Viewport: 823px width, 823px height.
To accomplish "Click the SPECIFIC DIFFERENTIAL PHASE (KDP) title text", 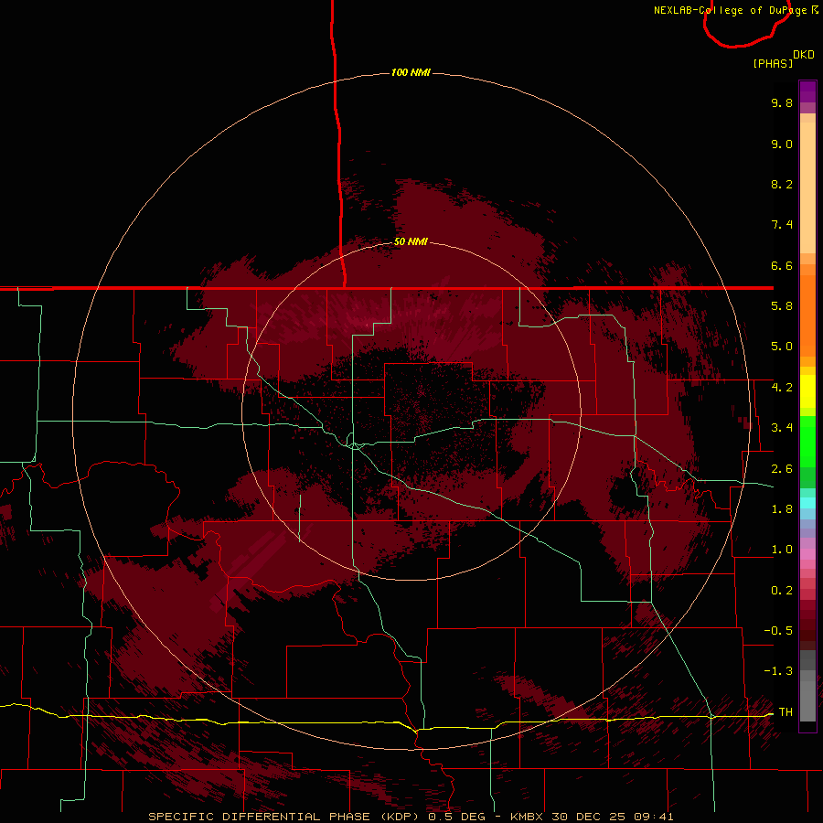I will point(285,817).
